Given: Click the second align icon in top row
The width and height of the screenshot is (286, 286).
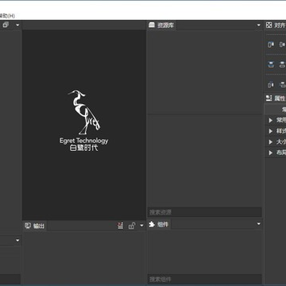Looking at the screenshot, I should (282, 44).
